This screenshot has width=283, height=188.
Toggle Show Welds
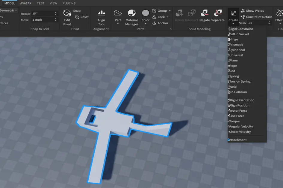[x=252, y=11]
